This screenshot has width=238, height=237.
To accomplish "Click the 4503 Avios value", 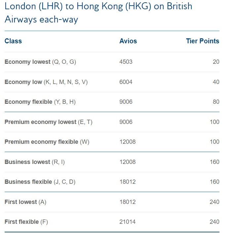I will pos(126,62).
